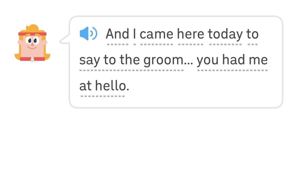Reveal the meaning of "groom"
The height and width of the screenshot is (173, 303).
164,60
